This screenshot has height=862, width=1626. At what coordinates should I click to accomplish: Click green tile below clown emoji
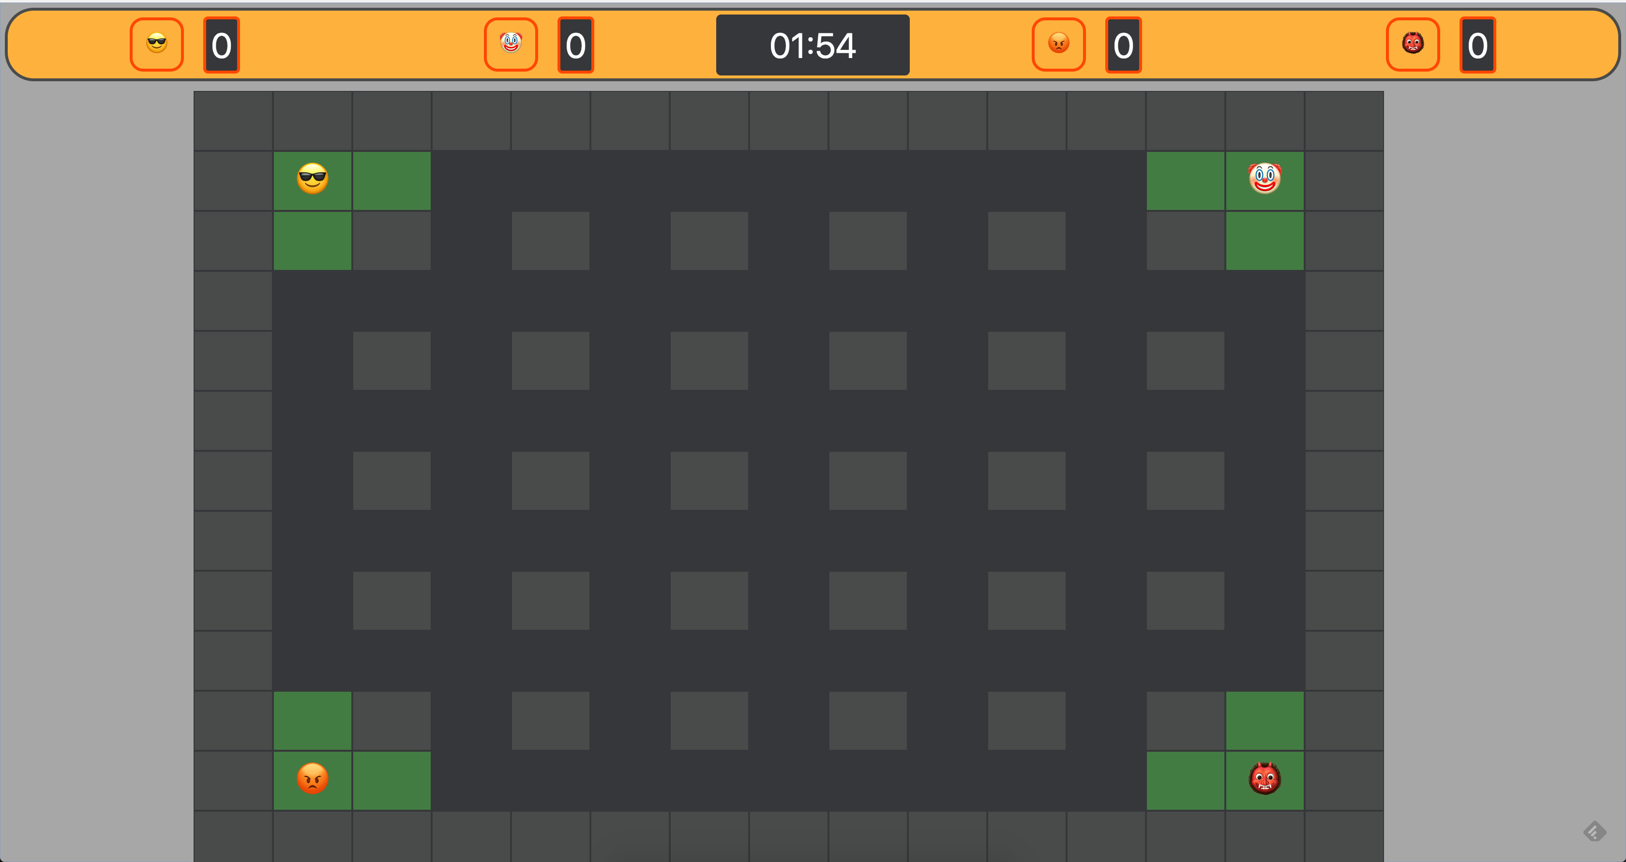(x=1265, y=241)
